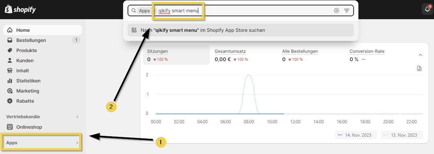Click the Statistiken bar chart icon

[10, 81]
